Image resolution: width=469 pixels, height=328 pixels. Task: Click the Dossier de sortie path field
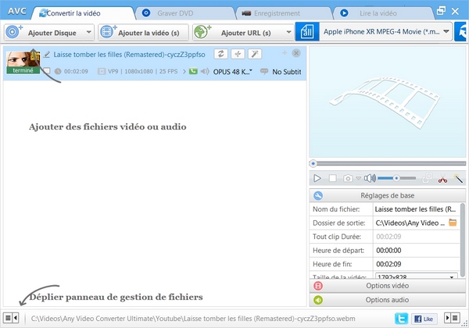pos(410,223)
